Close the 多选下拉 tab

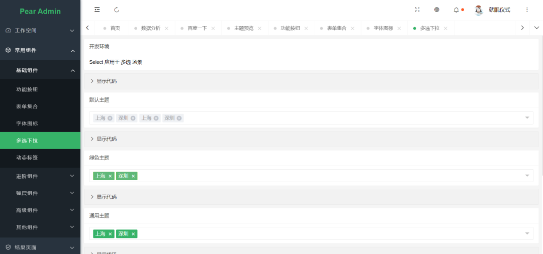(445, 28)
